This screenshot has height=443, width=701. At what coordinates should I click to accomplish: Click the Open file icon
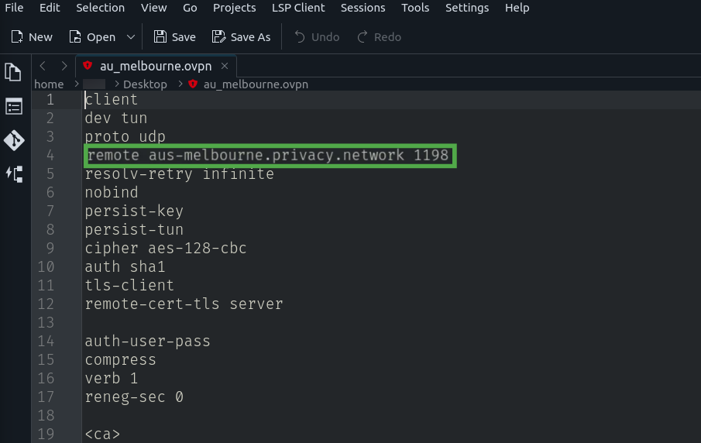click(75, 36)
